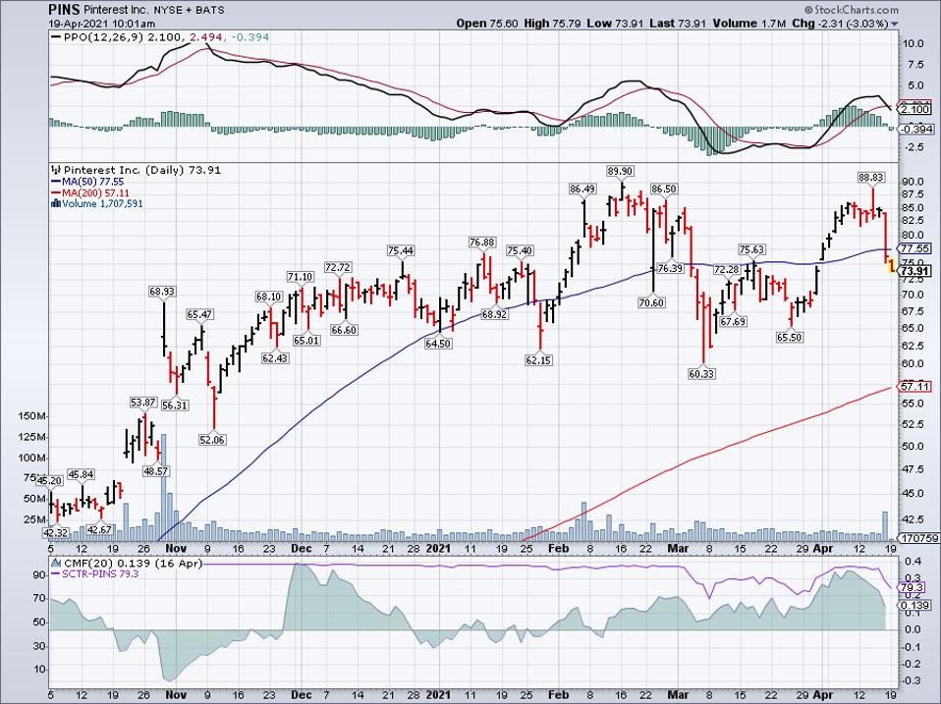Open the Chg dropdown arrow in header

click(894, 24)
